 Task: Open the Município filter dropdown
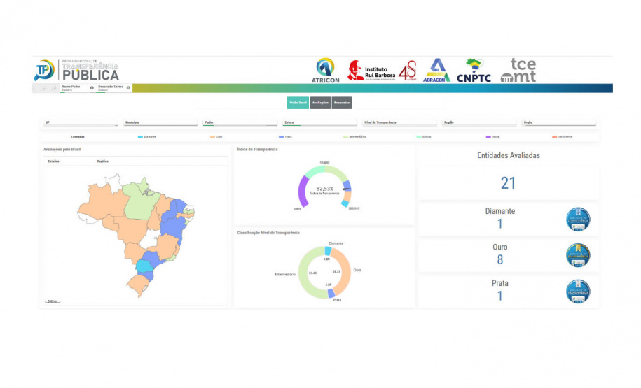pos(160,122)
